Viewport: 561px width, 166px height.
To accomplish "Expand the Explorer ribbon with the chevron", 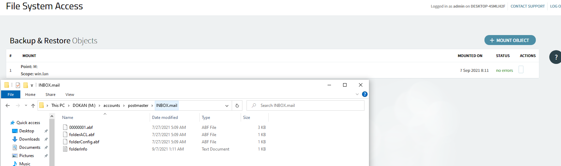I will pos(357,94).
